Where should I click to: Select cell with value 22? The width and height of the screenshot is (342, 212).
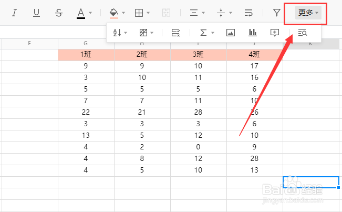pyautogui.click(x=86, y=113)
